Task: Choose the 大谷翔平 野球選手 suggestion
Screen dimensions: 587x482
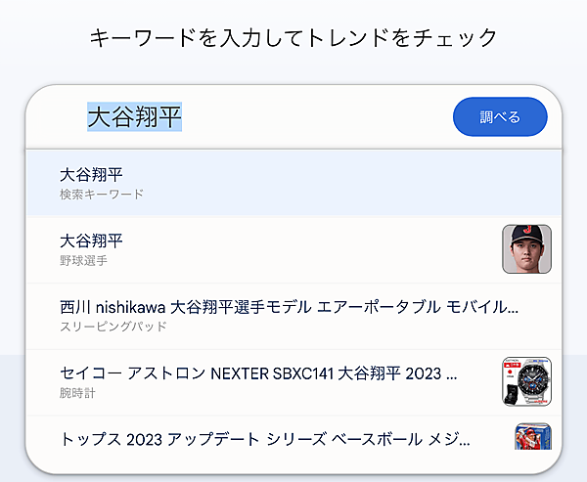Action: point(274,248)
